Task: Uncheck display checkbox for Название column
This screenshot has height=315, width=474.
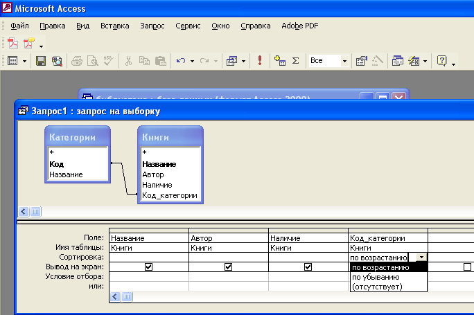Action: 148,267
